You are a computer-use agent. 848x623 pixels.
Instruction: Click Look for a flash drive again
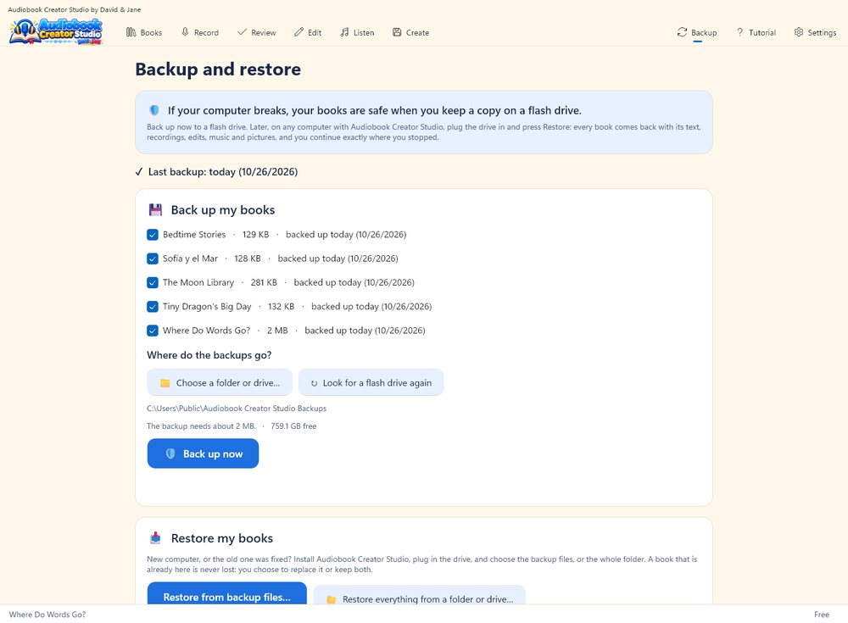tap(371, 383)
